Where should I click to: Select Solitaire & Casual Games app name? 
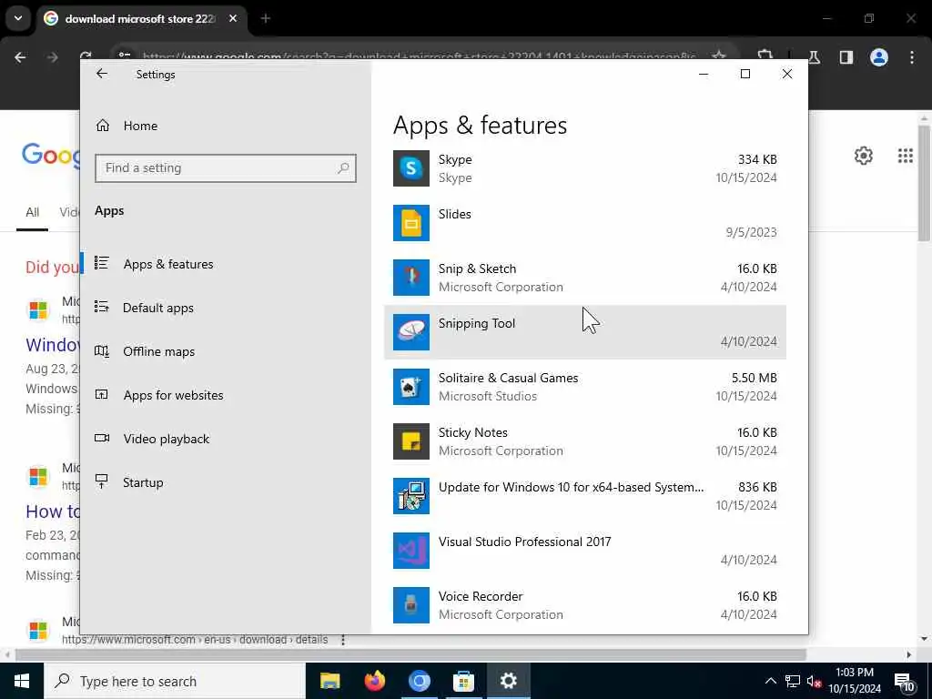pyautogui.click(x=508, y=378)
